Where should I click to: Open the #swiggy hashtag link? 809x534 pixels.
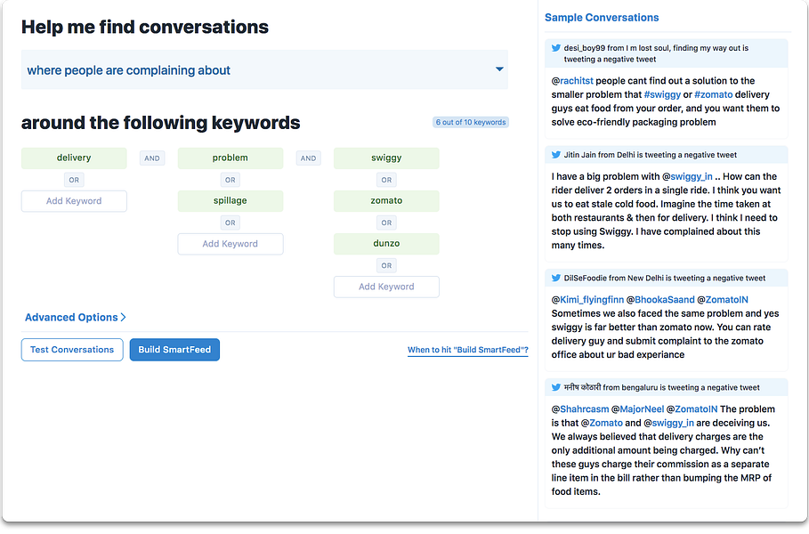click(x=662, y=95)
